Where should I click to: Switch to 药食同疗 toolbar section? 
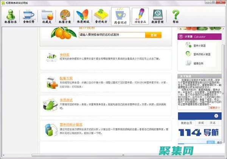click(120, 16)
